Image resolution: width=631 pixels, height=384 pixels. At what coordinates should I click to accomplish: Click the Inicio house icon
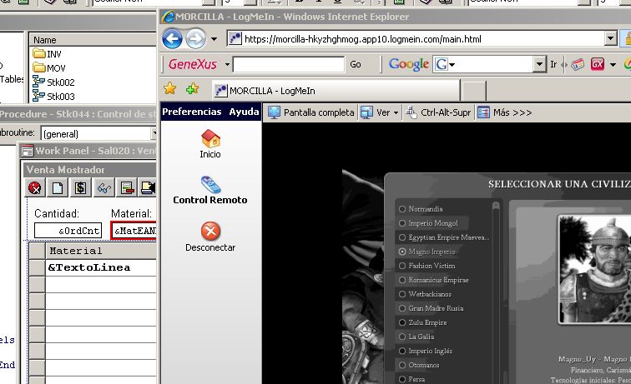pyautogui.click(x=210, y=138)
